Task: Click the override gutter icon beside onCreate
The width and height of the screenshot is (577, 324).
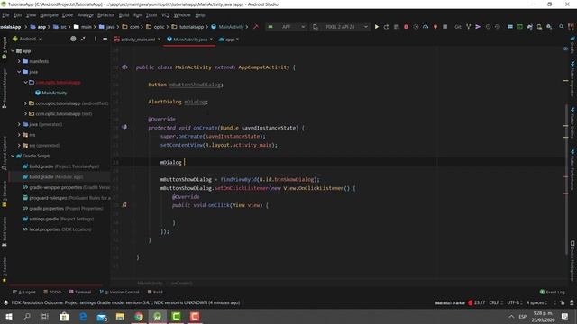Action: tap(124, 127)
